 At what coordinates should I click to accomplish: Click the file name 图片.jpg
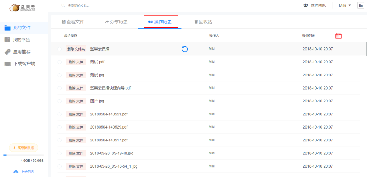tap(97, 101)
